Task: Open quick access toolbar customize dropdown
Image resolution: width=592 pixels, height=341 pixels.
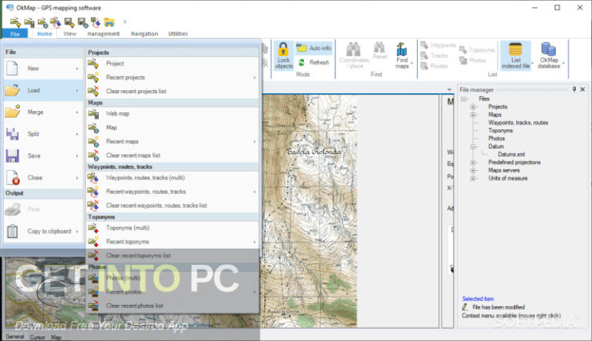Action: [125, 22]
